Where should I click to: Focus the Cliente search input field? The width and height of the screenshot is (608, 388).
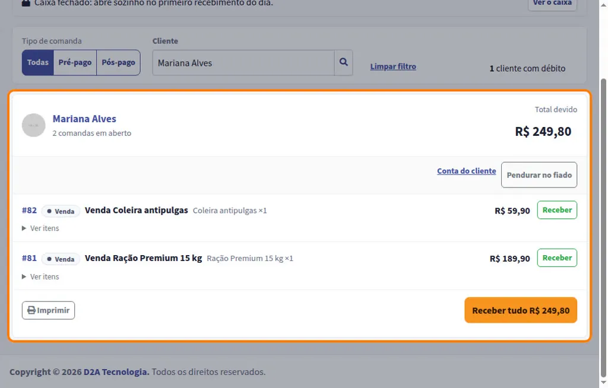click(x=243, y=63)
